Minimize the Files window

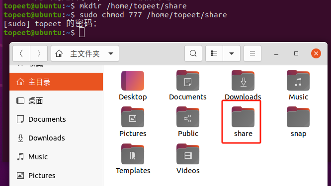276,54
